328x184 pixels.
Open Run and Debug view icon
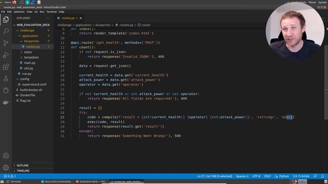coord(6,55)
